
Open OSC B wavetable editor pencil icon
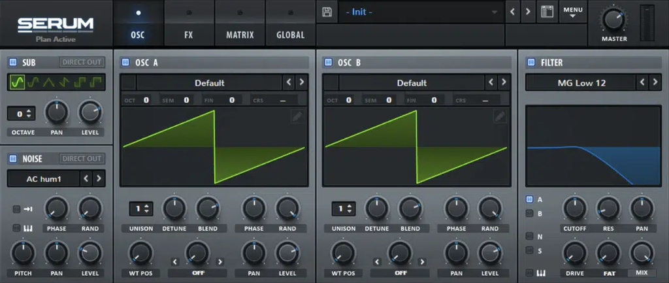click(500, 116)
